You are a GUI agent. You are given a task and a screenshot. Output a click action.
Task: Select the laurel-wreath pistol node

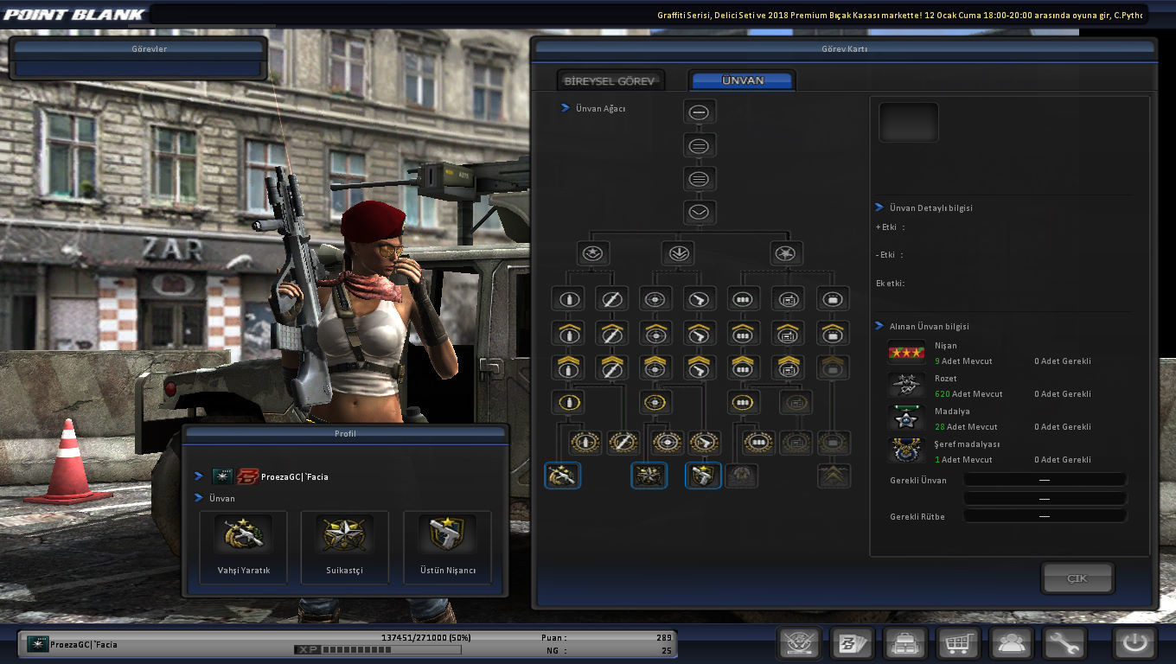(705, 443)
